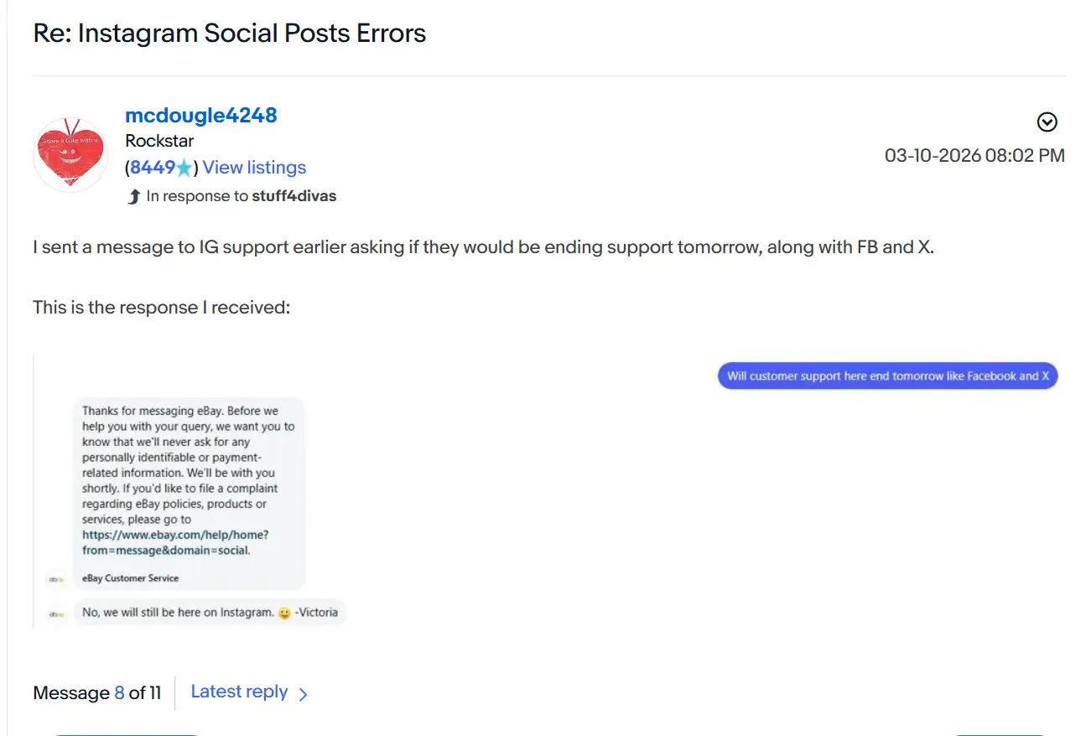Click the blue user chat message bubble
1091x736 pixels.
888,376
